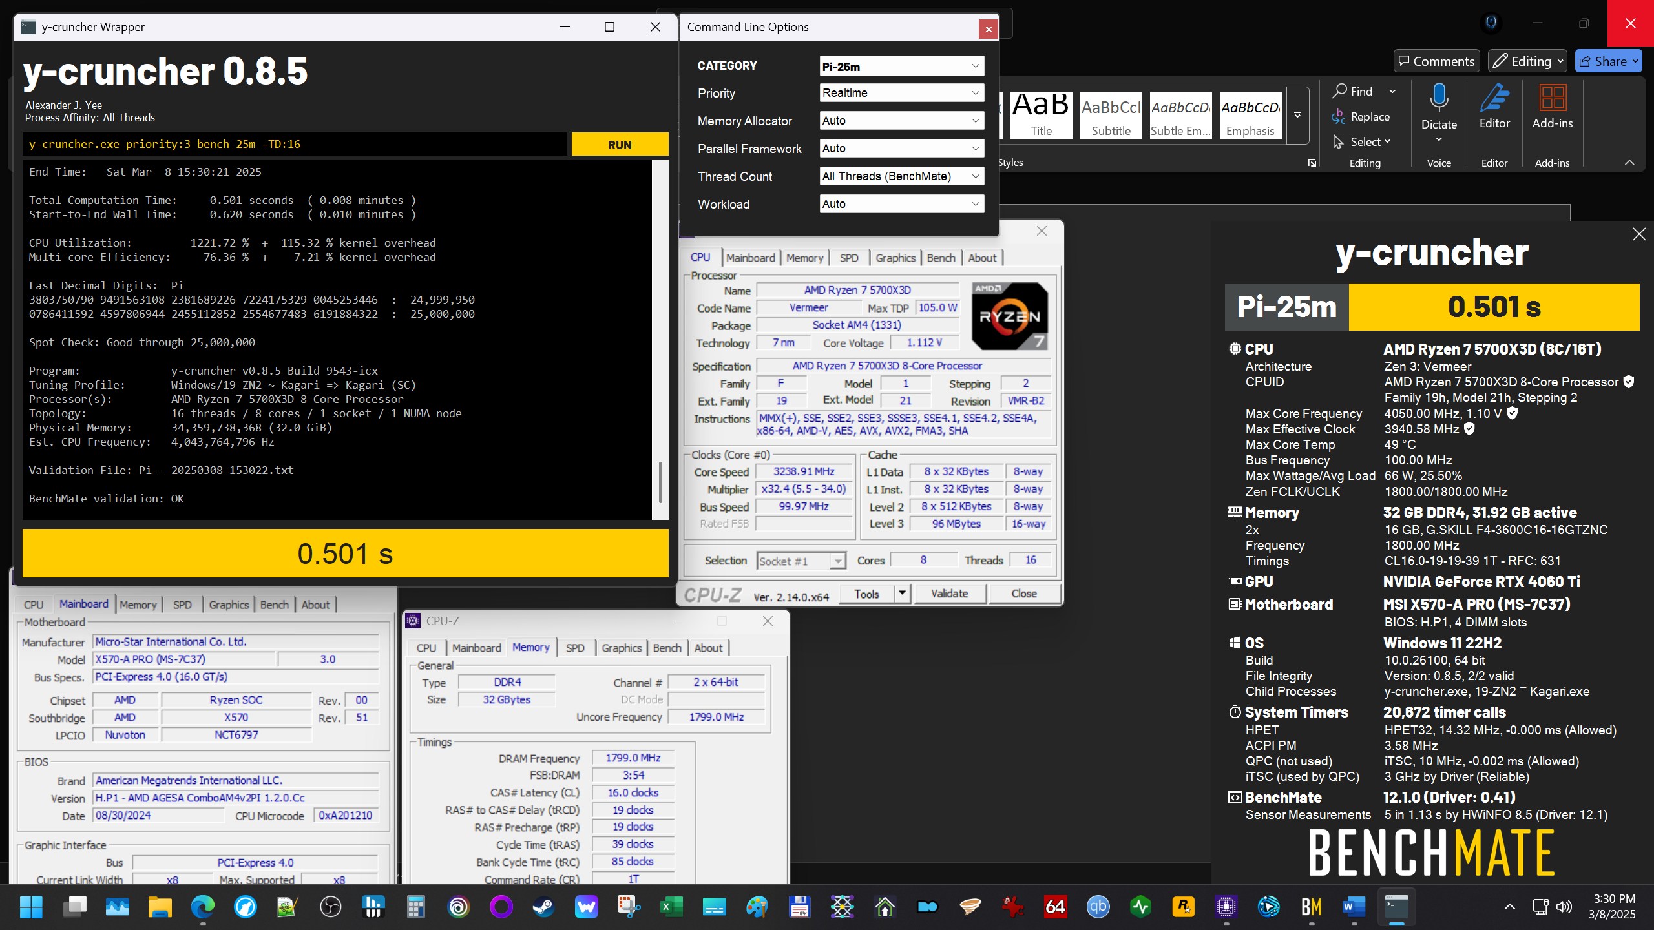1654x930 pixels.
Task: Click the yellow RUN button
Action: tap(620, 145)
